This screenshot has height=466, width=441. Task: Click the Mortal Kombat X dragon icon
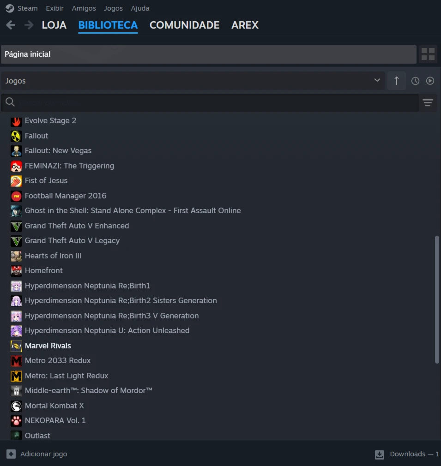[16, 406]
